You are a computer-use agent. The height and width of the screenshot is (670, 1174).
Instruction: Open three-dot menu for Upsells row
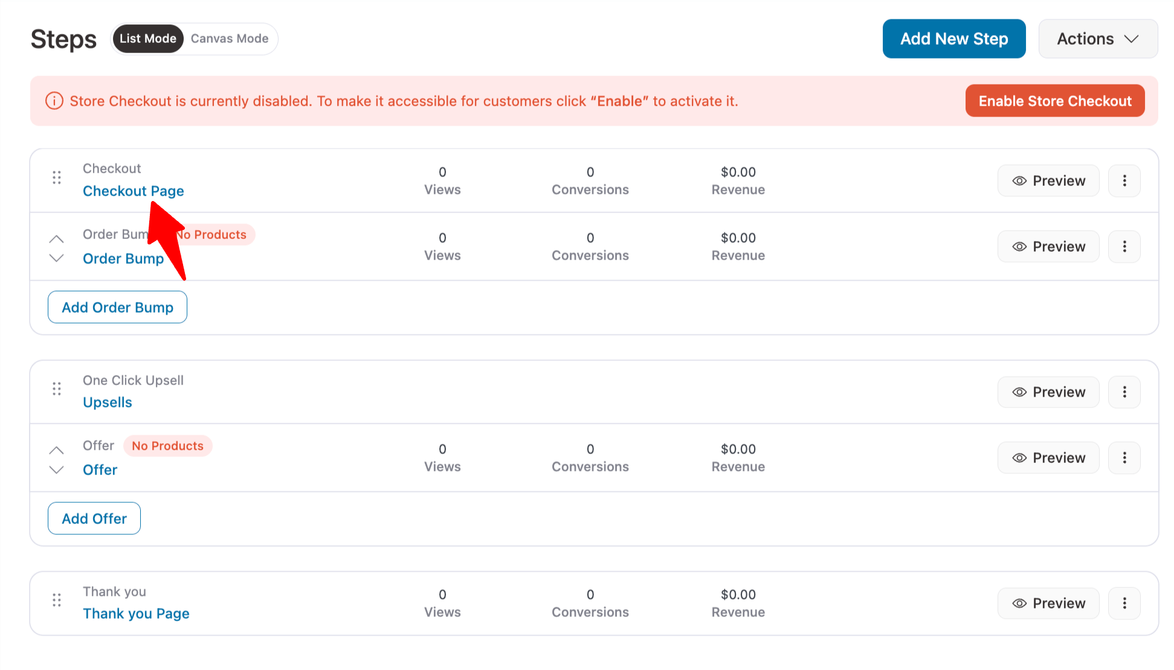pyautogui.click(x=1124, y=392)
